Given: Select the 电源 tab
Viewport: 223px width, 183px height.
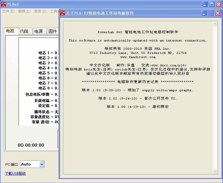Looking at the screenshot, I should pyautogui.click(x=39, y=31).
